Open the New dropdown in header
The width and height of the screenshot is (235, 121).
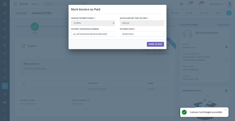[x=35, y=4]
